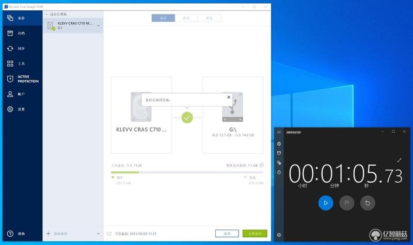Click the help icon next to 1.1 GB
The image size is (413, 245).
262,165
